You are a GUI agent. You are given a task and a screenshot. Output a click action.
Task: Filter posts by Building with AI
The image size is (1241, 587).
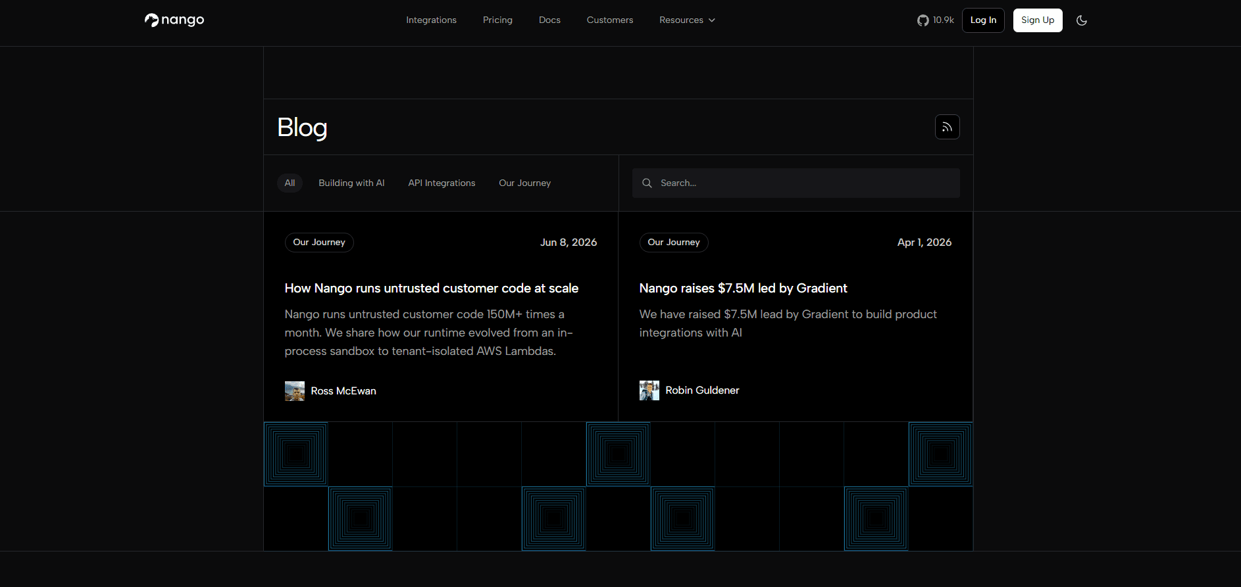pyautogui.click(x=351, y=183)
